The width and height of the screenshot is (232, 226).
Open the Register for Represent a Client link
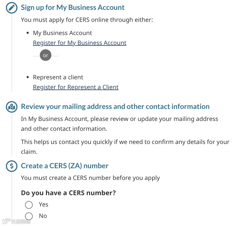[76, 87]
